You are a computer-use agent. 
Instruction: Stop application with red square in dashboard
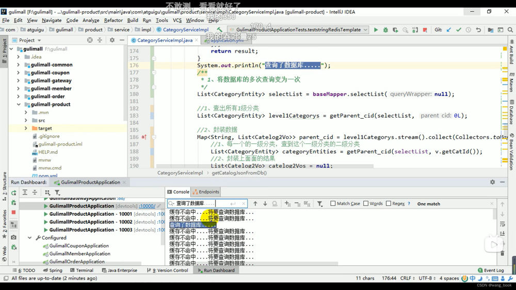13,212
